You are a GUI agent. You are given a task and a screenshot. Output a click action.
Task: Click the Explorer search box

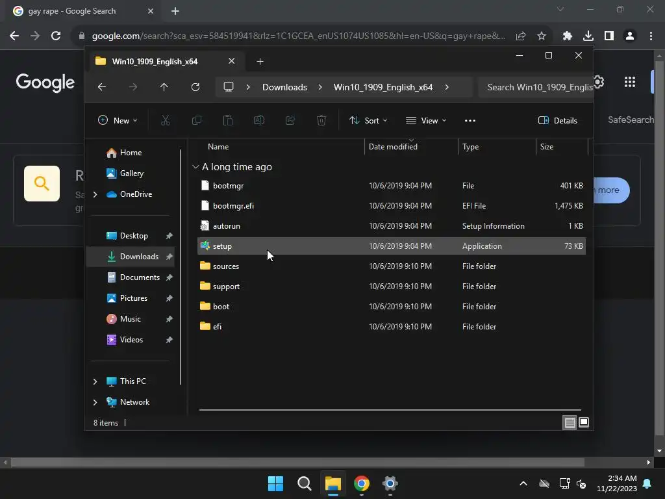point(535,87)
